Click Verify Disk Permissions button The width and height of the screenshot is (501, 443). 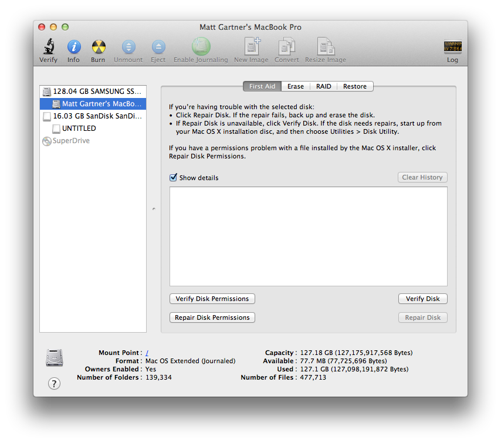[x=212, y=299]
